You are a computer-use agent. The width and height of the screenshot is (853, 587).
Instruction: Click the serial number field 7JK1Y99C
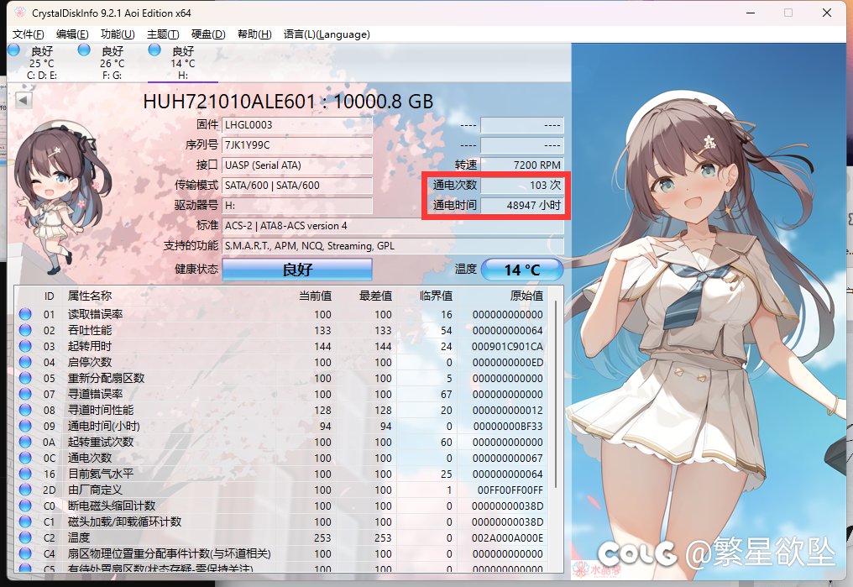click(297, 145)
